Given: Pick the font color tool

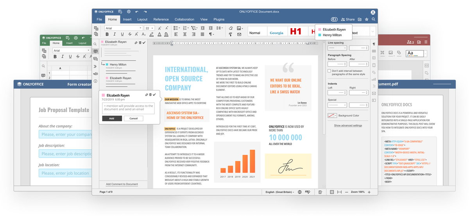Looking at the screenshot, I should [x=159, y=34].
